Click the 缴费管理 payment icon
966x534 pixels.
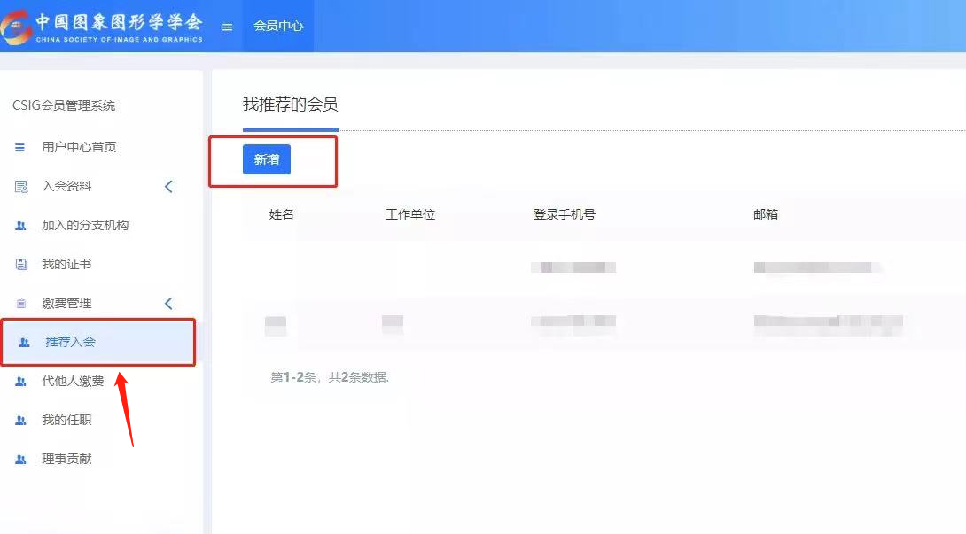(21, 304)
